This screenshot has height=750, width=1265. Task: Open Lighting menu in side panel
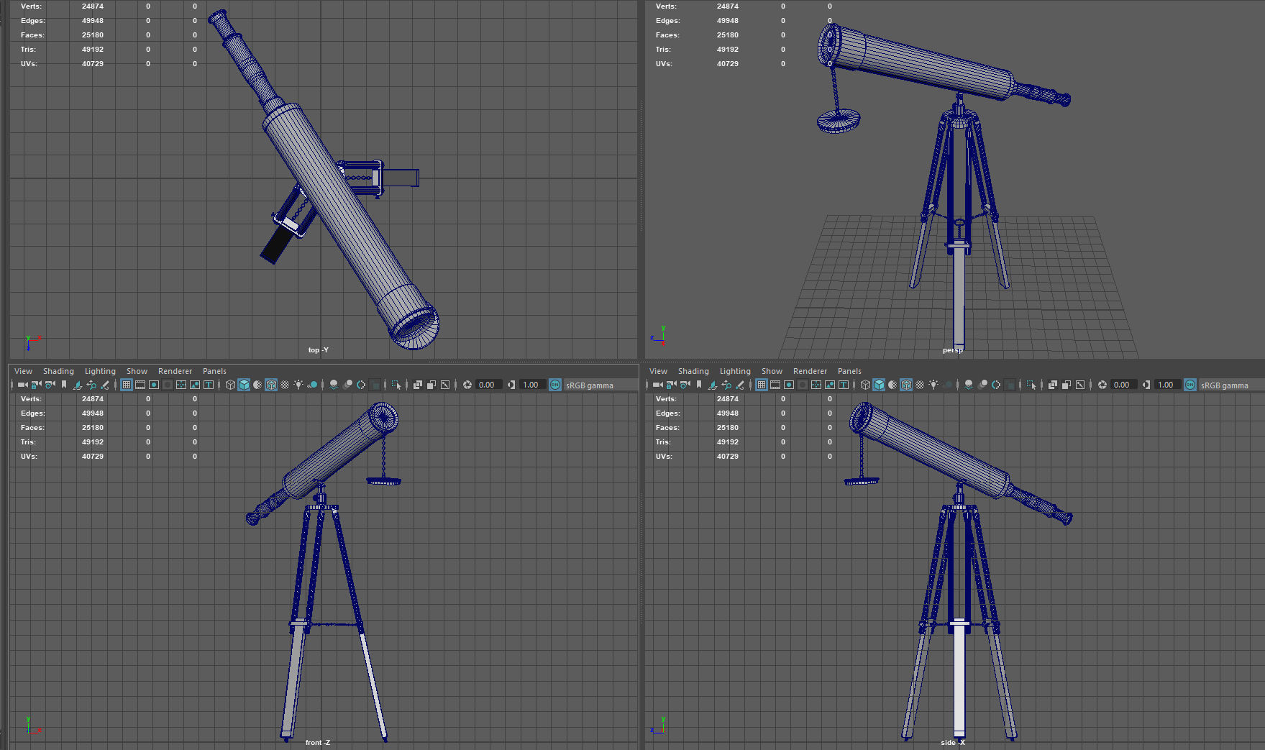[735, 371]
